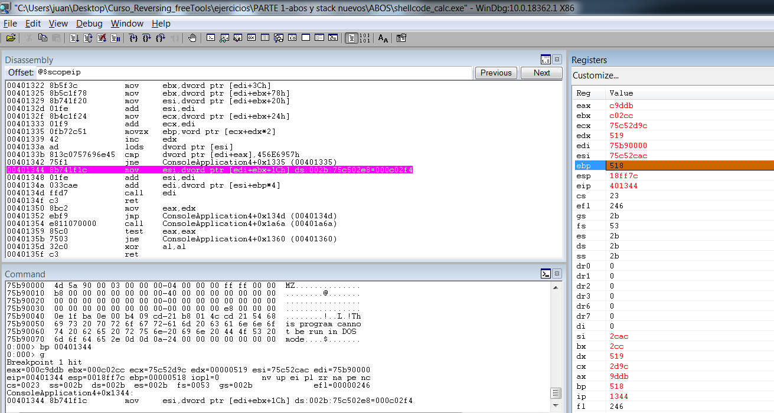Open the Registers window icon
The image size is (774, 413).
coord(252,37)
